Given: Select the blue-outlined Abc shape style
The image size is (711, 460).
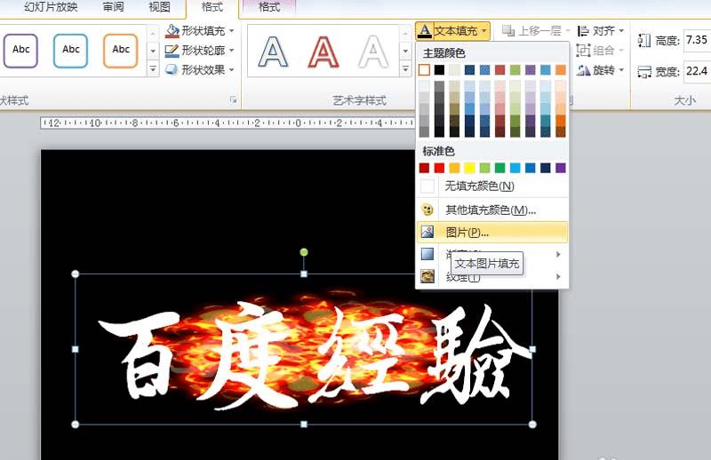Looking at the screenshot, I should pos(71,51).
